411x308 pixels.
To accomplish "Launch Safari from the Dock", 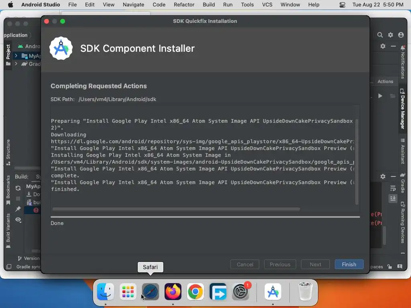I will coord(151,292).
